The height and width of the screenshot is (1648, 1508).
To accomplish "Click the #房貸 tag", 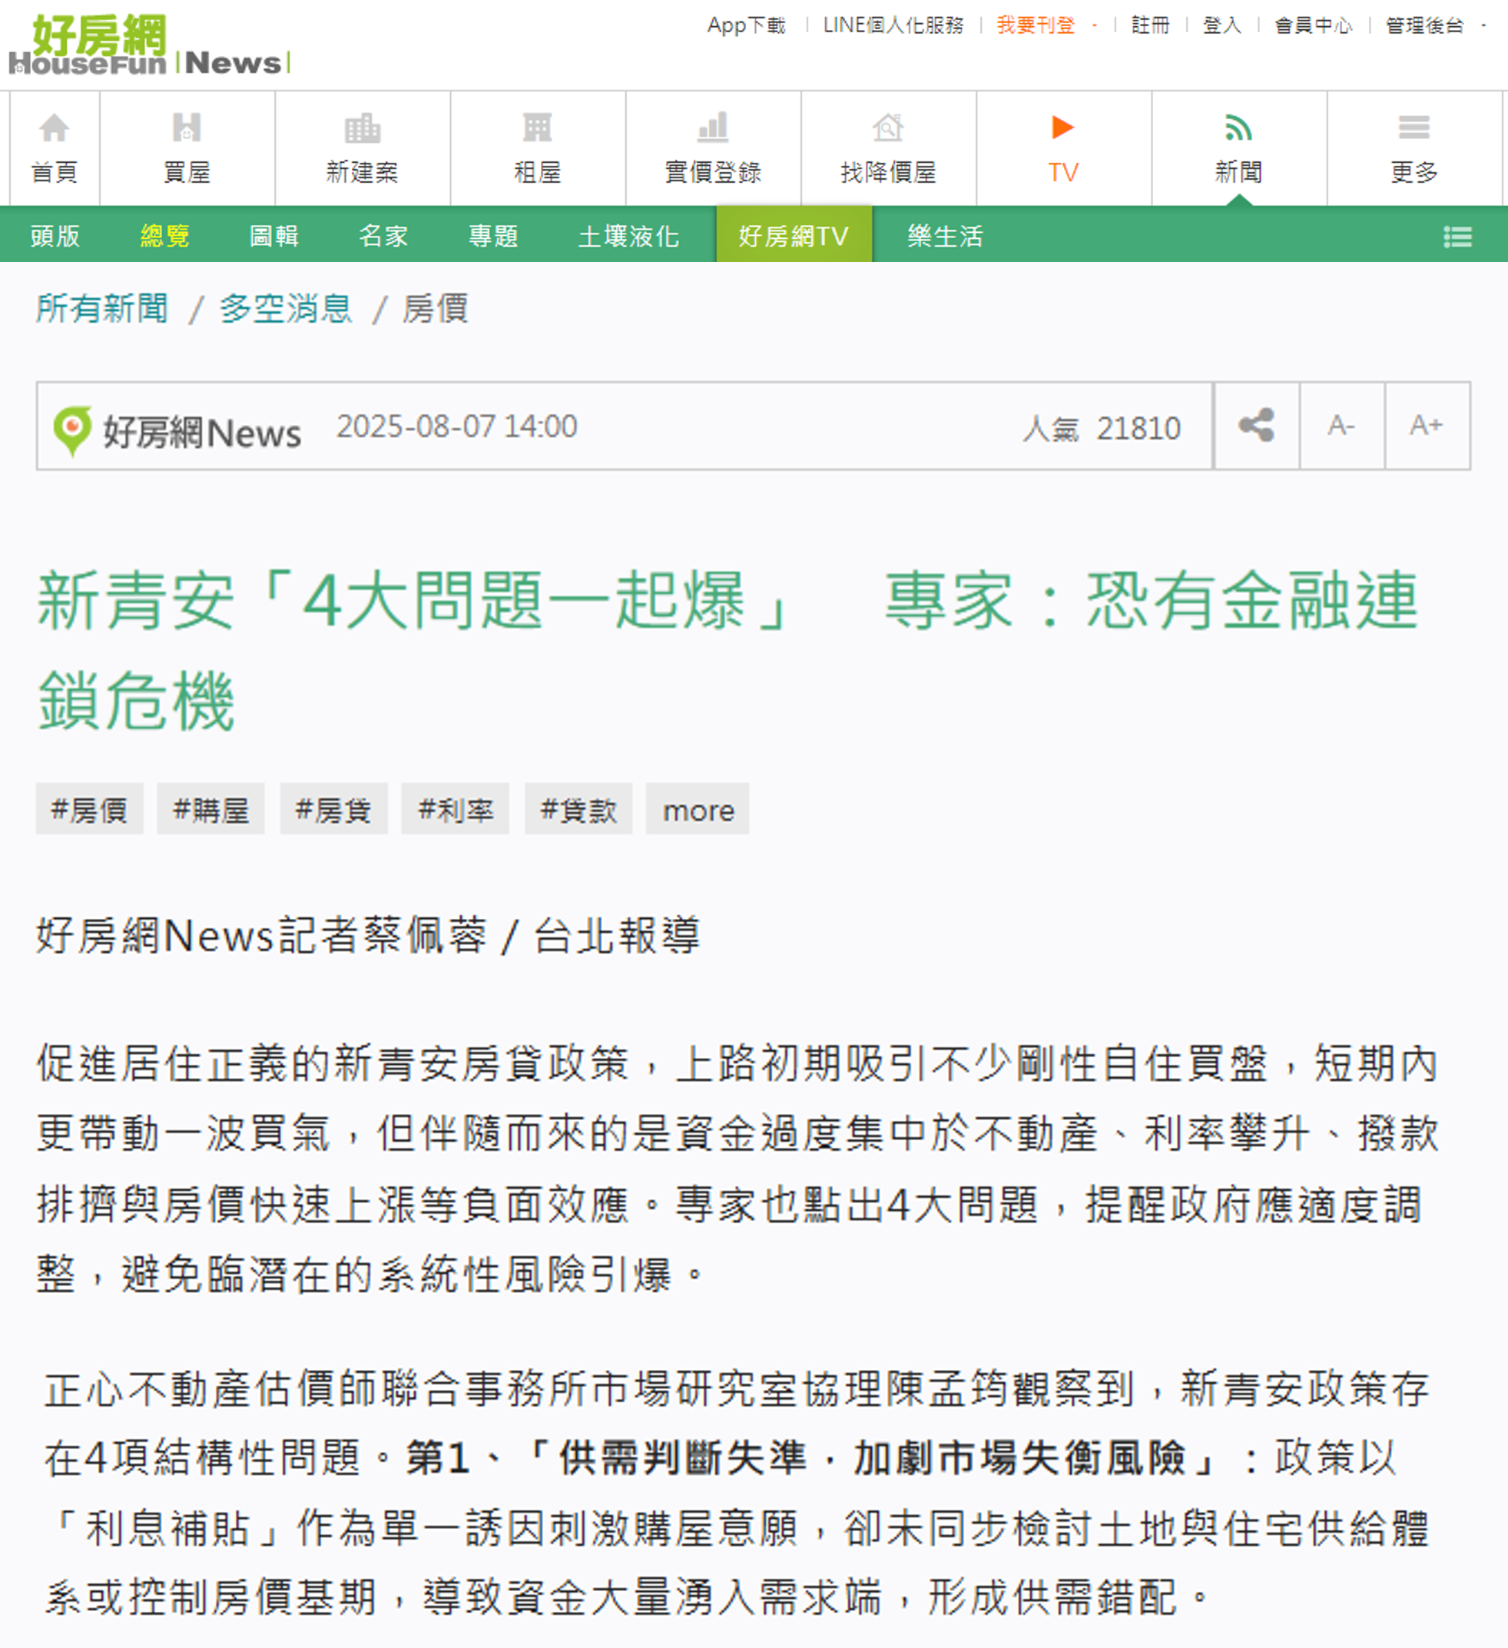I will pos(333,809).
